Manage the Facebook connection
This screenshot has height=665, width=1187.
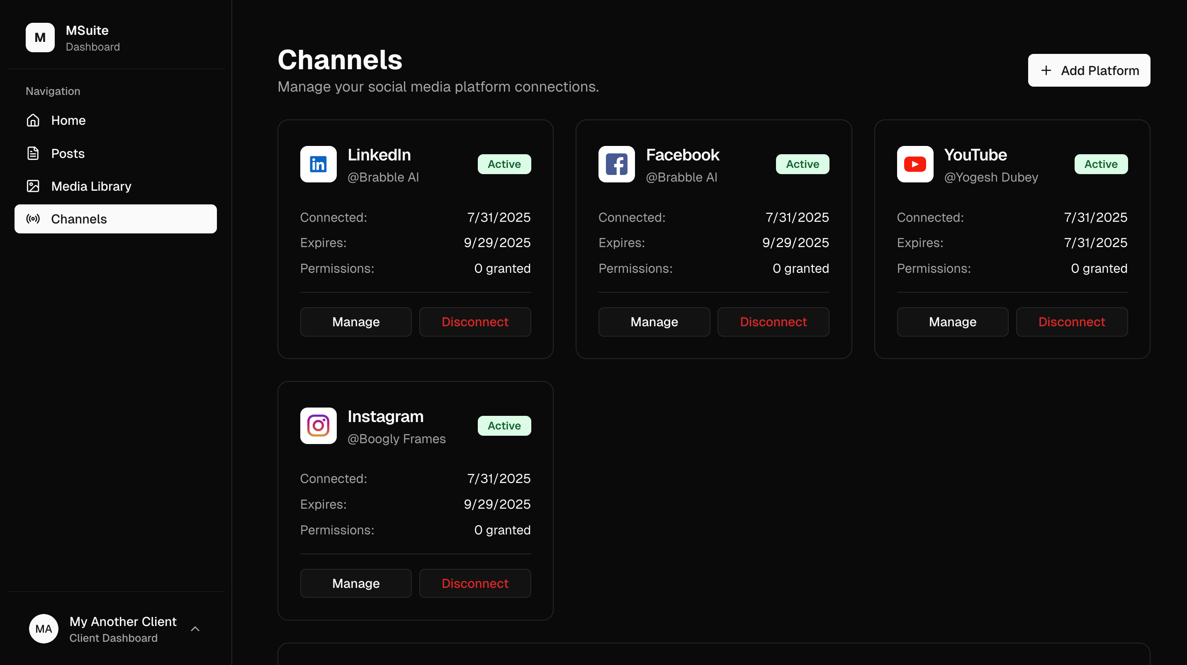pyautogui.click(x=654, y=321)
